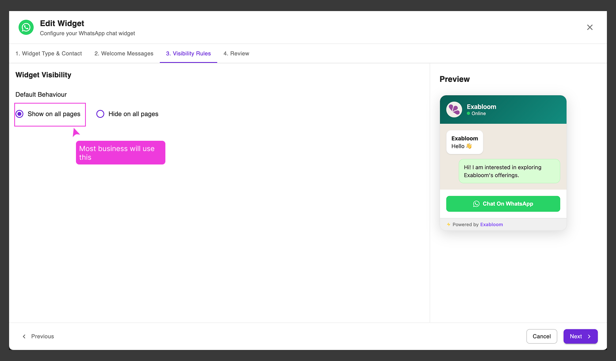Switch to the Welcome Messages tab

click(123, 53)
